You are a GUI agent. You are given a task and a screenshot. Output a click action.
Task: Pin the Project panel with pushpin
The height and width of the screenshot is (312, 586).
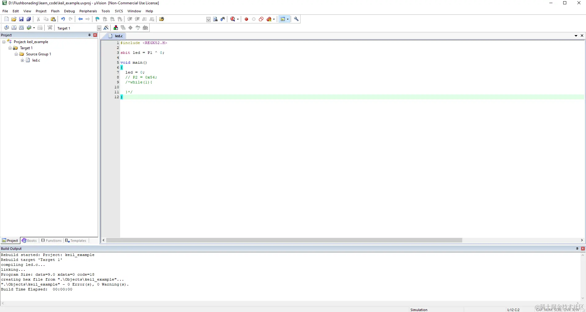coord(90,35)
